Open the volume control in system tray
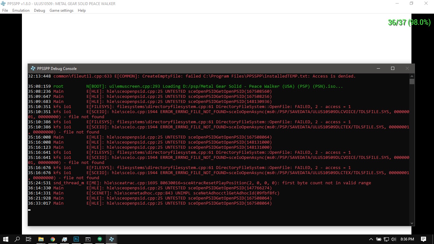This screenshot has width=434, height=244. (394, 239)
